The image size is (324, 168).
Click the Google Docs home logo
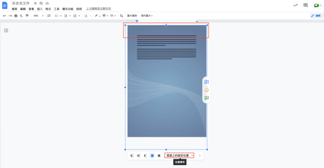point(4,5)
